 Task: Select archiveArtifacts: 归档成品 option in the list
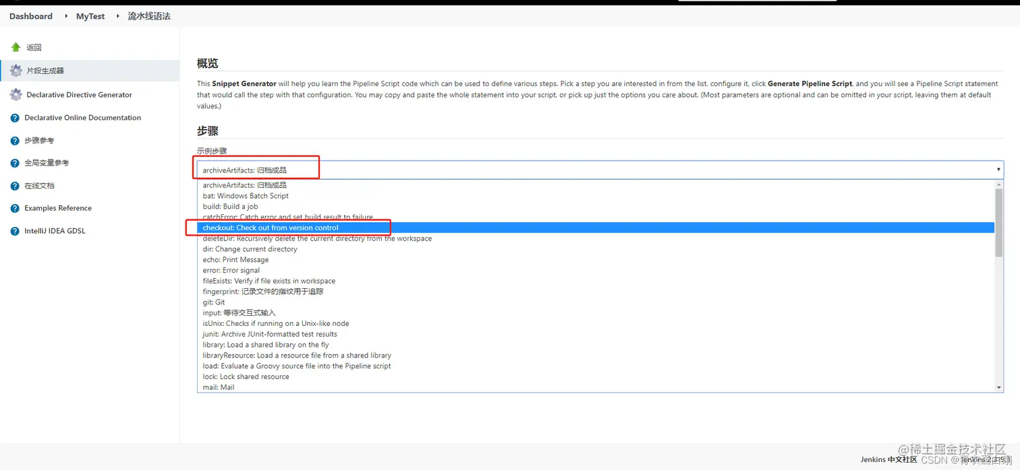[596, 185]
